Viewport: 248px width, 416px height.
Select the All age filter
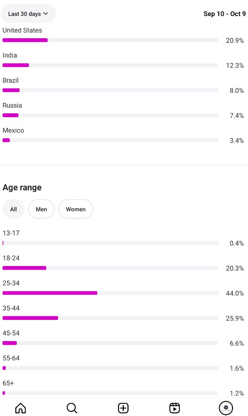coord(13,209)
